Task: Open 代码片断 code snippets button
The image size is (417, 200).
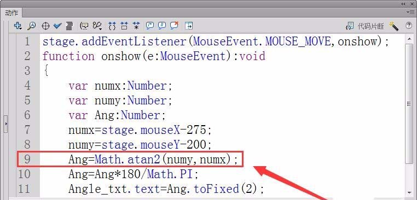Action: click(365, 26)
